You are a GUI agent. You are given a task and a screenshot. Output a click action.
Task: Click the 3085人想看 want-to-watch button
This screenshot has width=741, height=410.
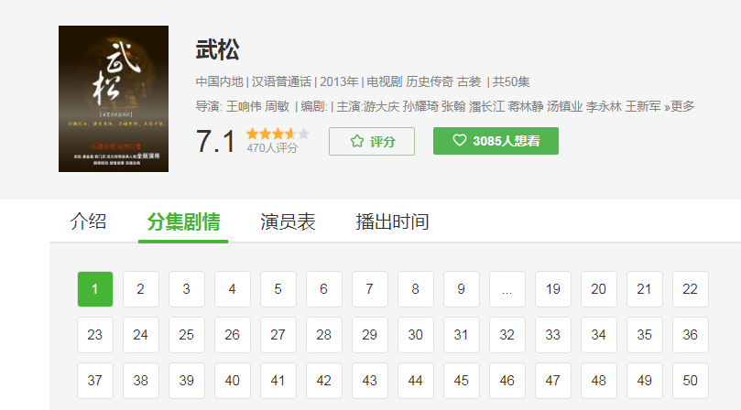coord(496,141)
